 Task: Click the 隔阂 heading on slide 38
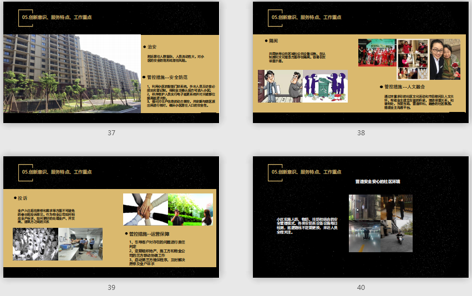tap(273, 40)
